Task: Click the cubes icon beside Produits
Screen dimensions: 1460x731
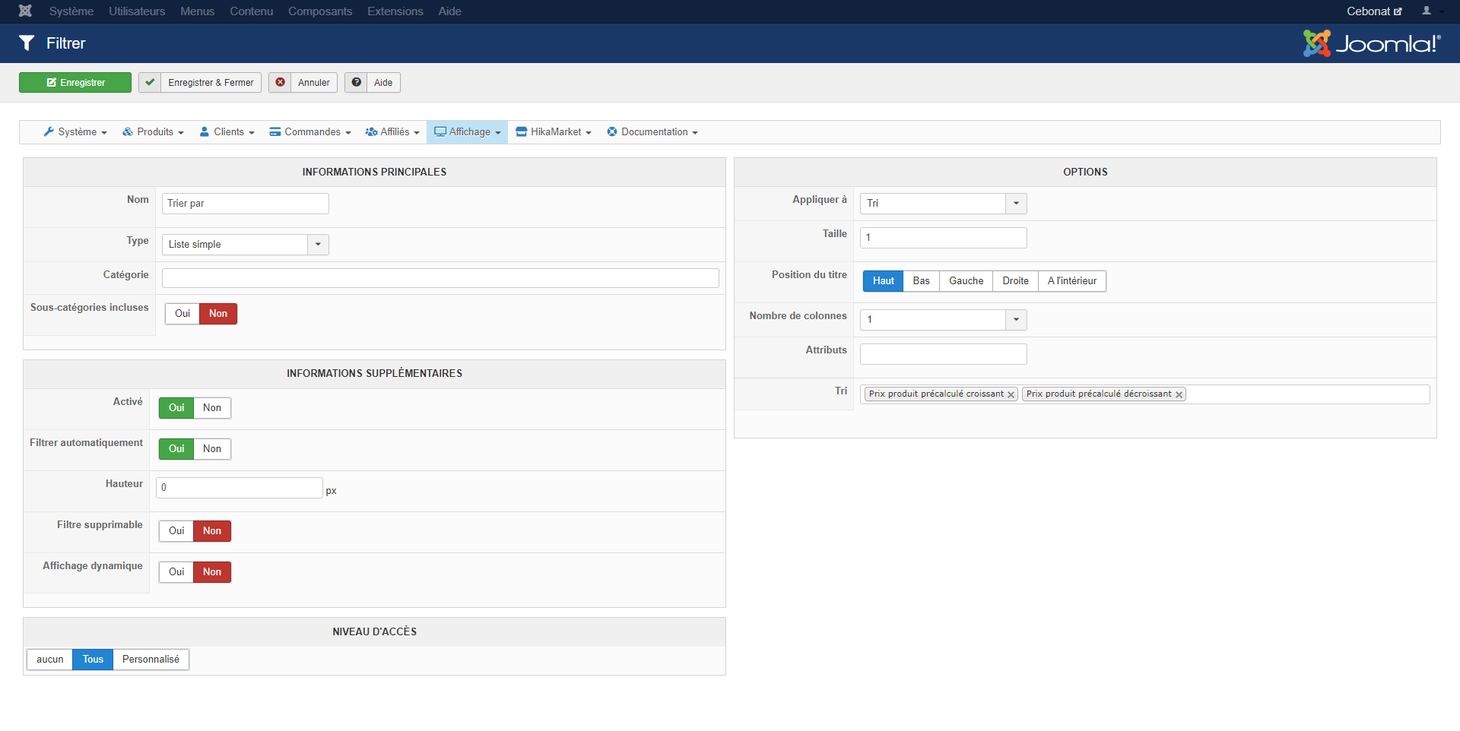Action: tap(128, 131)
